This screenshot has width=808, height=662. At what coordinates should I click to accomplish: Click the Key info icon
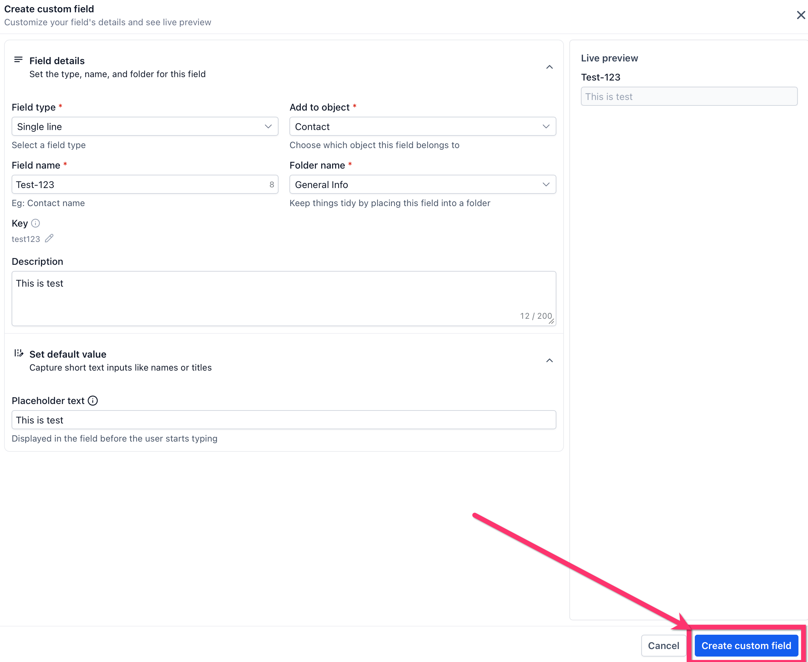(35, 223)
